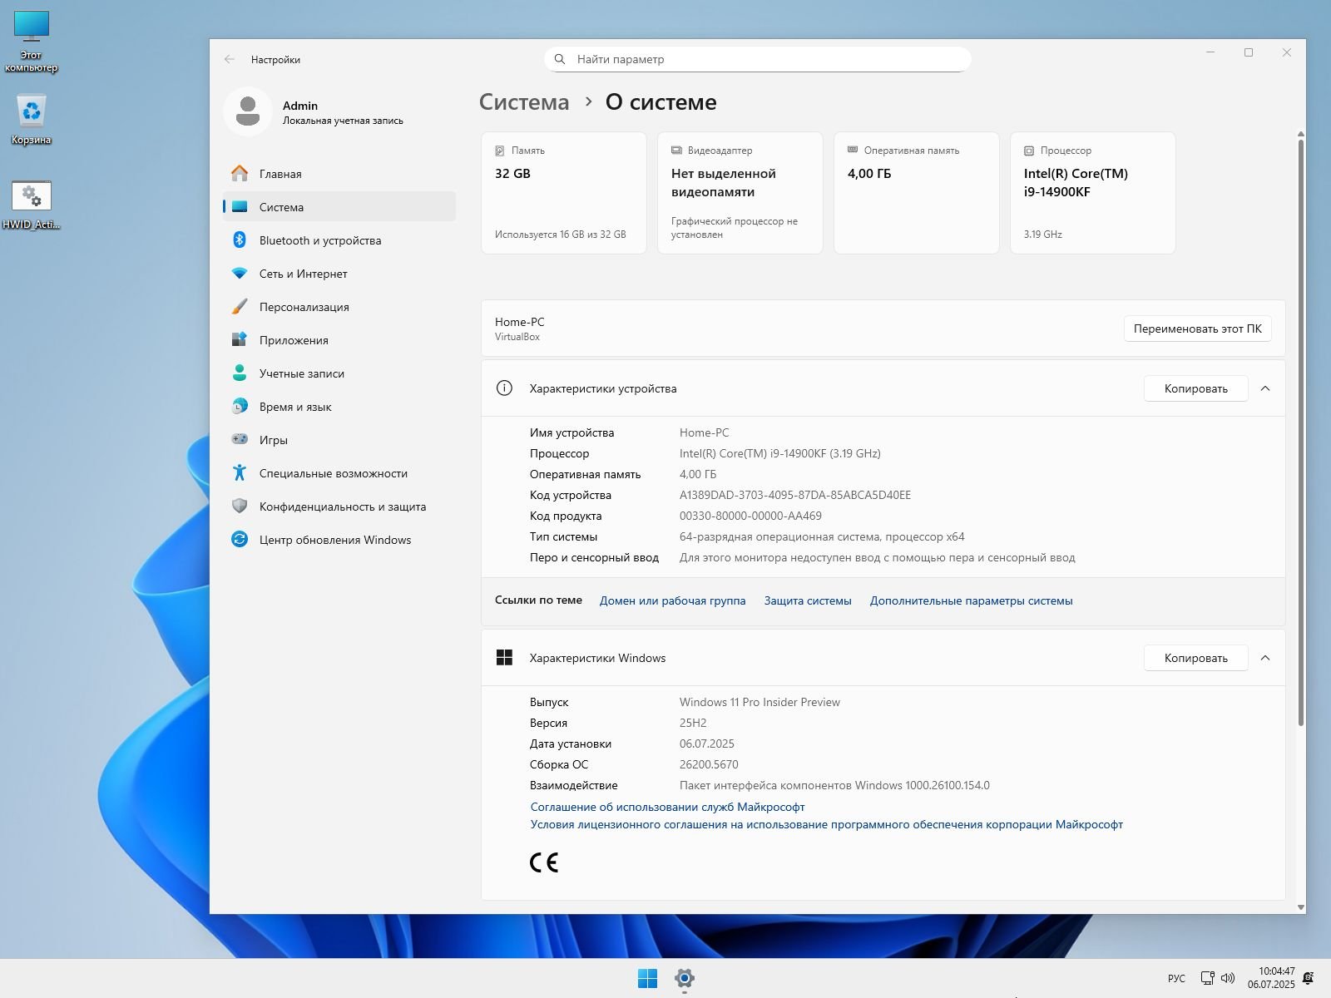The width and height of the screenshot is (1331, 998).
Task: Click Windows 11 Pro Insider Preview text
Action: [760, 702]
